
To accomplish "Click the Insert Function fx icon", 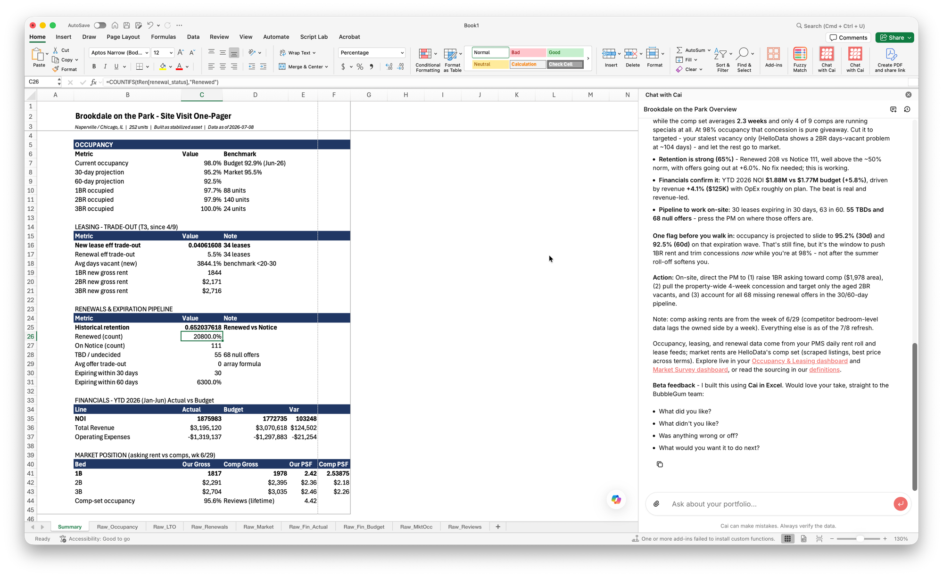I will [93, 82].
